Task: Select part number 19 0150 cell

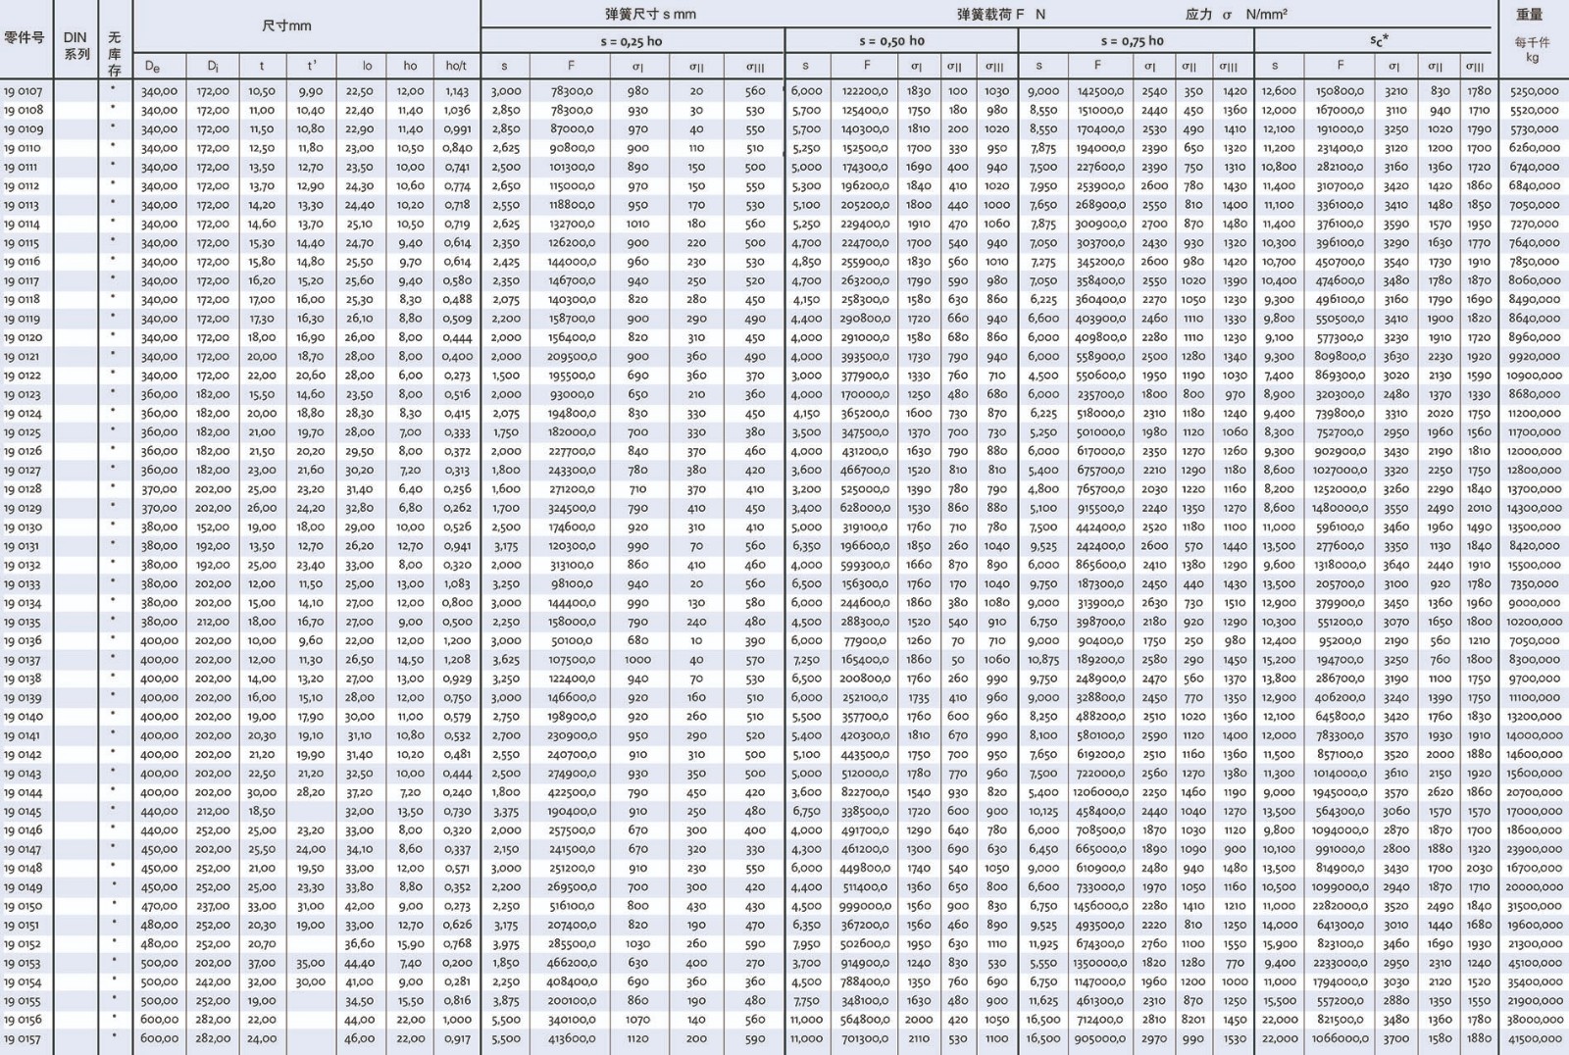Action: pyautogui.click(x=24, y=906)
